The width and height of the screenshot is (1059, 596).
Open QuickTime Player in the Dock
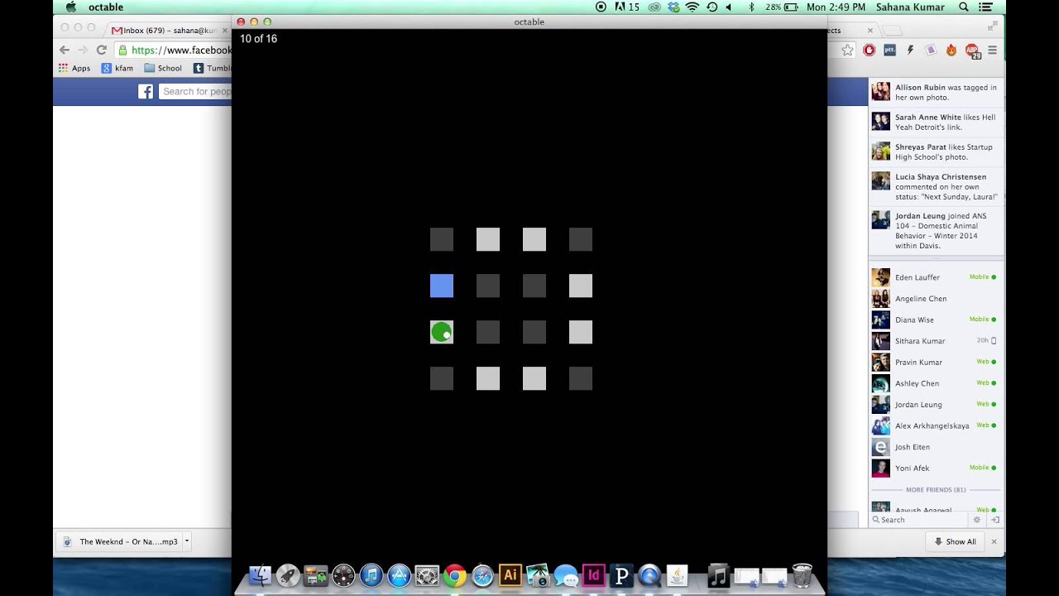click(x=649, y=574)
